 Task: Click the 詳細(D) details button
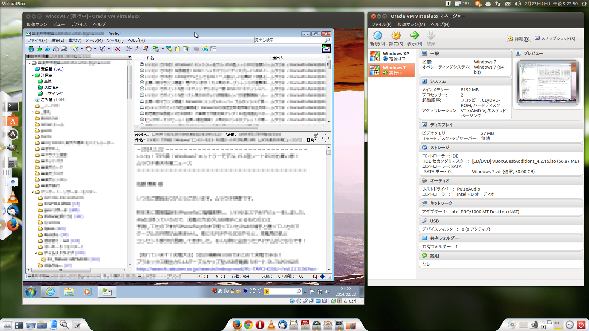519,39
